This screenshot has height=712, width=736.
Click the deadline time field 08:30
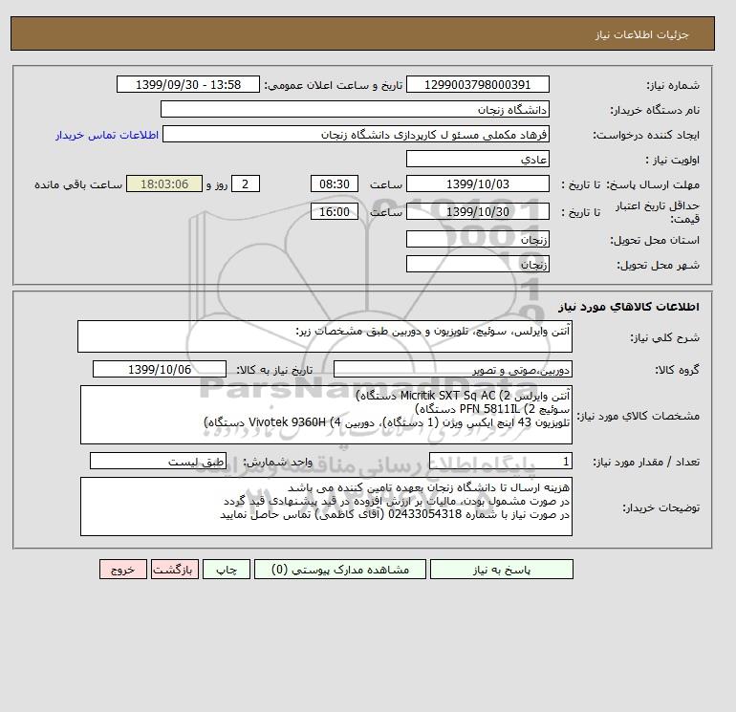335,184
